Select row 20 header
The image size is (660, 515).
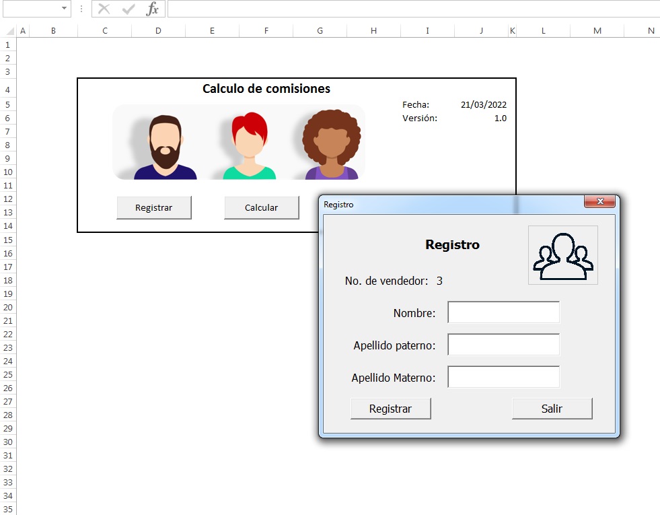click(x=8, y=308)
